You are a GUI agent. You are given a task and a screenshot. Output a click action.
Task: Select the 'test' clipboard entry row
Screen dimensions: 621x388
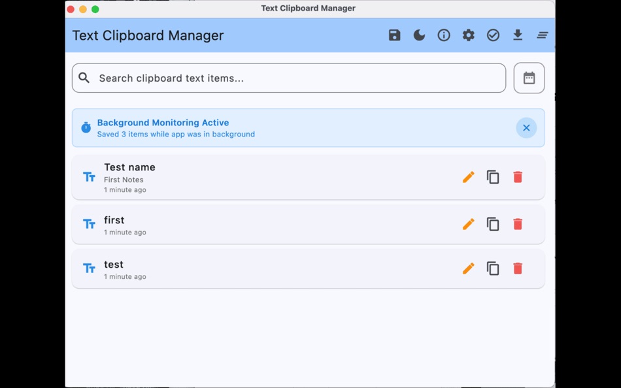261,268
